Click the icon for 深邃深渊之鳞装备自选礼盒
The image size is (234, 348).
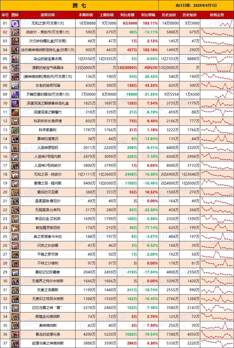[15, 103]
